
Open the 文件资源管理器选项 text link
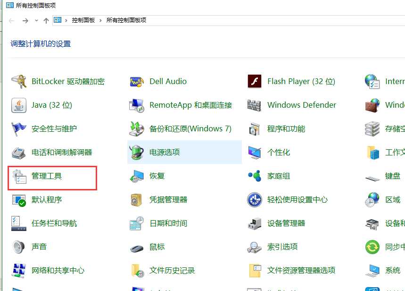(301, 270)
